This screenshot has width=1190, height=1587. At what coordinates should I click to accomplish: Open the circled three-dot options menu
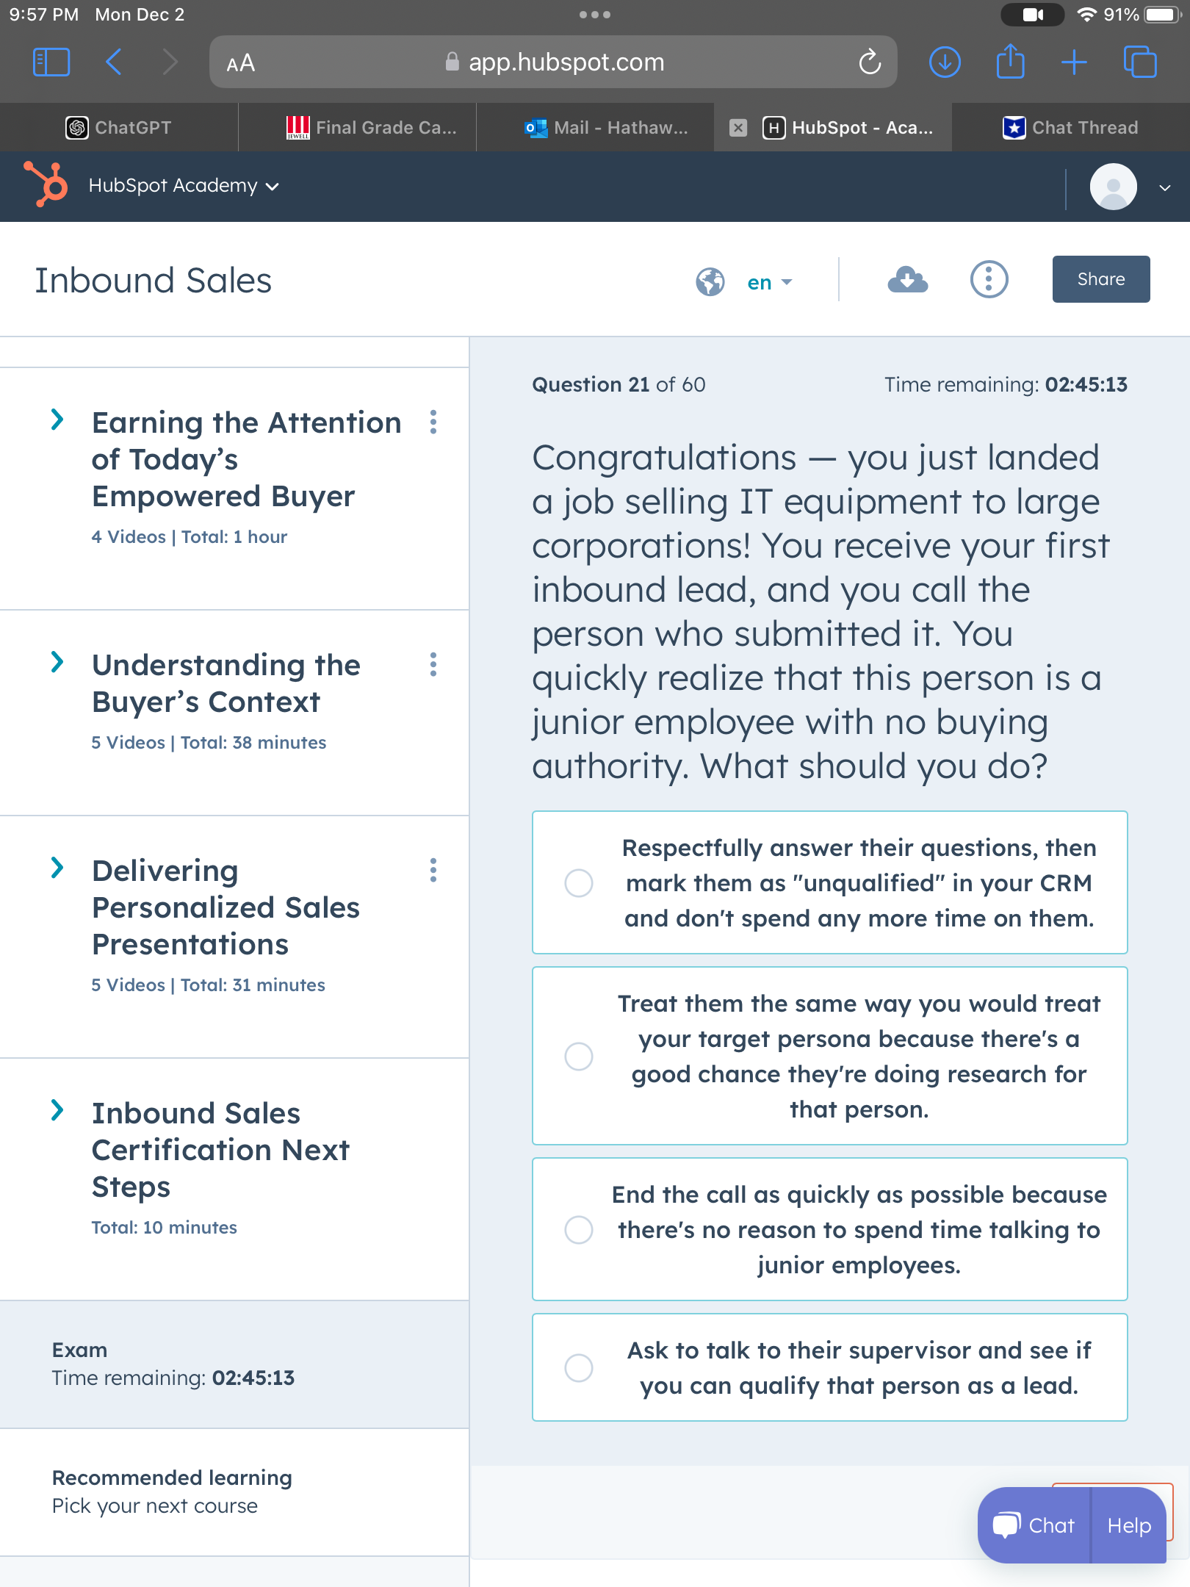click(989, 280)
